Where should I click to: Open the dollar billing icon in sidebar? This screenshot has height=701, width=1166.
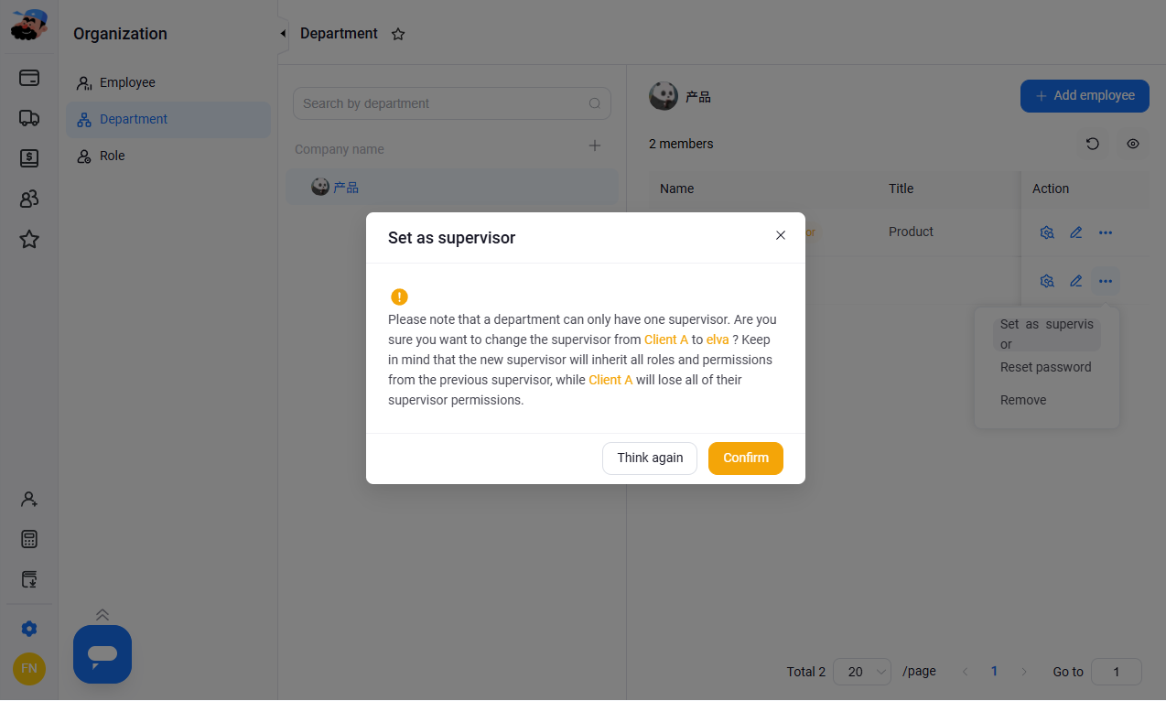pyautogui.click(x=29, y=158)
